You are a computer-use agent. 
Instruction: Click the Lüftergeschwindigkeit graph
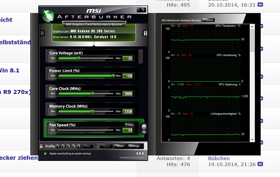(x=206, y=128)
